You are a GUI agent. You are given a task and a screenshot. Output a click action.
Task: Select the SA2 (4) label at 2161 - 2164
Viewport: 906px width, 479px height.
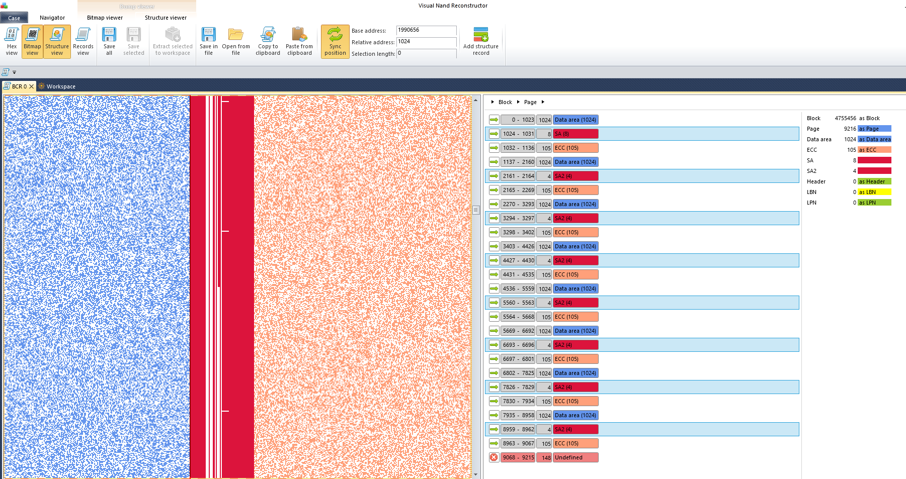tap(575, 176)
